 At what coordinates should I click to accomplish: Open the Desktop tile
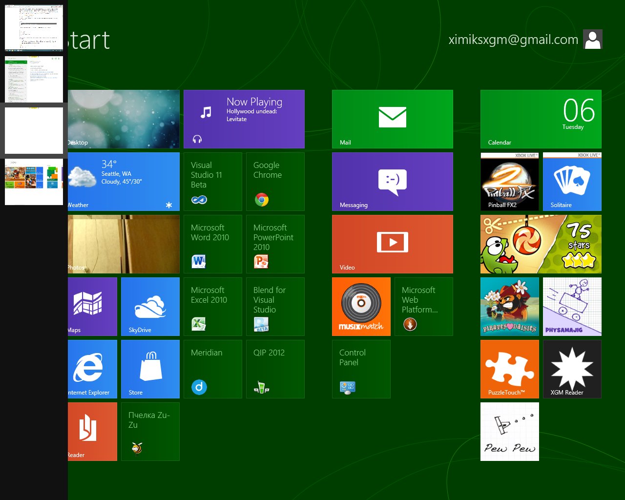point(124,119)
